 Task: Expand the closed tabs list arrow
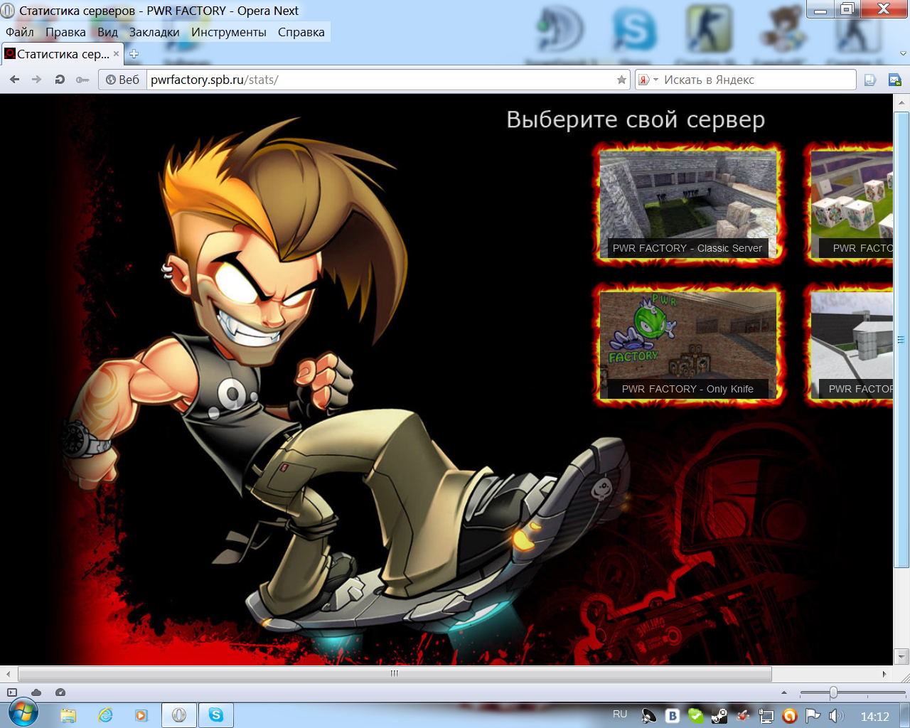click(903, 54)
